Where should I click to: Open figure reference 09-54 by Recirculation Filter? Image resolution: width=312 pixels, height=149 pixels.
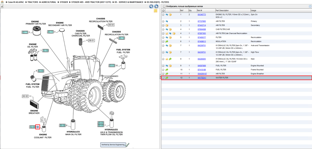pyautogui.click(x=111, y=25)
